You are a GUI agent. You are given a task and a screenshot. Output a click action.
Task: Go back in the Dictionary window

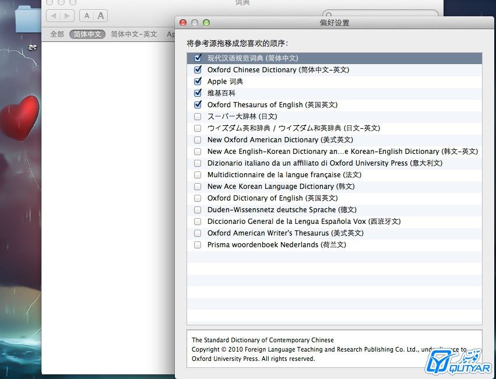(54, 16)
